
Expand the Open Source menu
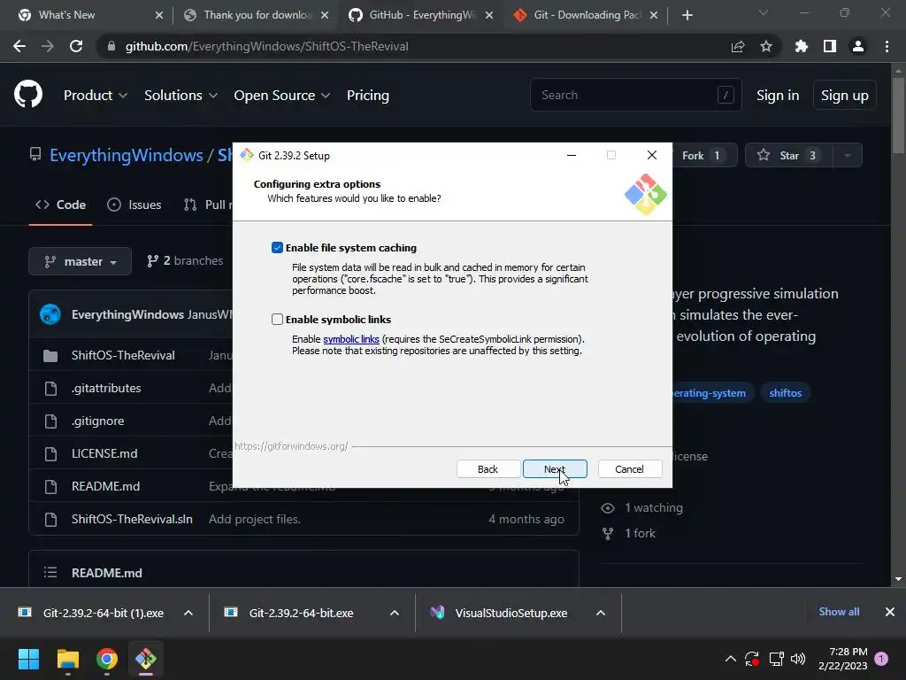coord(282,96)
